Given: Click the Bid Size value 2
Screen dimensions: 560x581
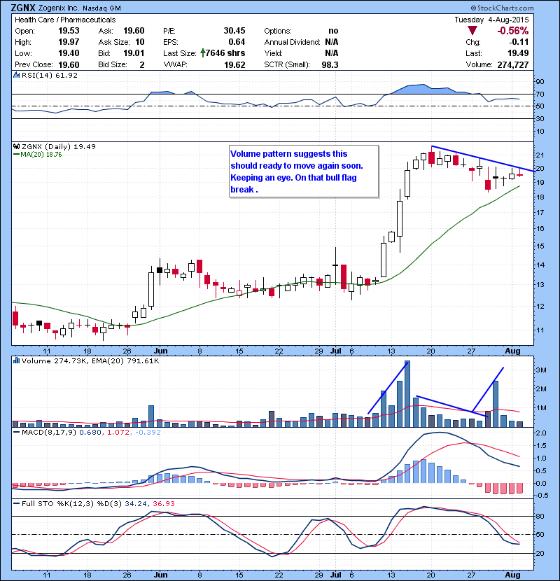Looking at the screenshot, I should (x=142, y=64).
